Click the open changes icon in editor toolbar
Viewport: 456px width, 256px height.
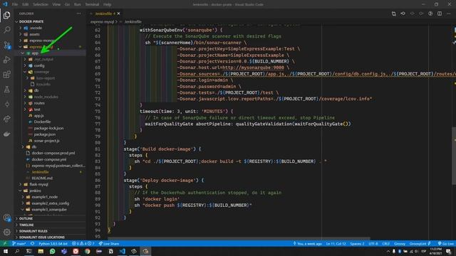(x=393, y=14)
